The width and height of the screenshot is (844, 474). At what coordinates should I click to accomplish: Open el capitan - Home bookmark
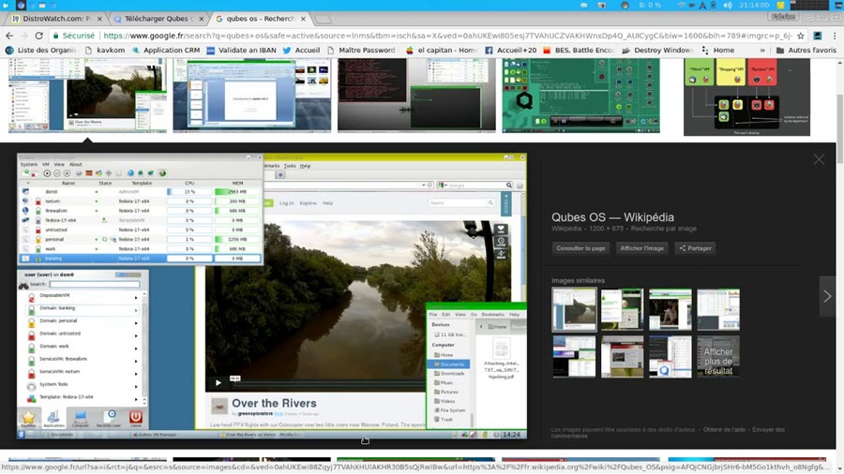coord(442,50)
